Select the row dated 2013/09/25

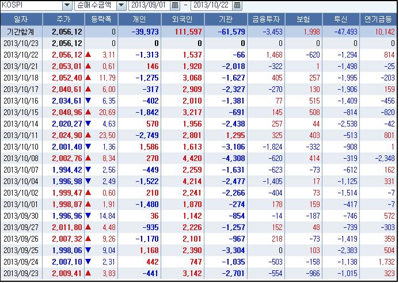[199, 250]
